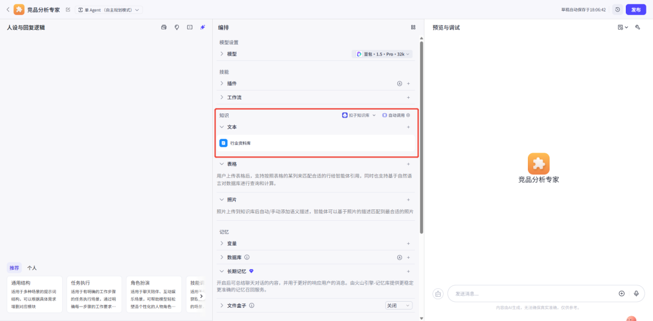Go back using the top-left arrow
The height and width of the screenshot is (321, 653).
click(x=7, y=10)
